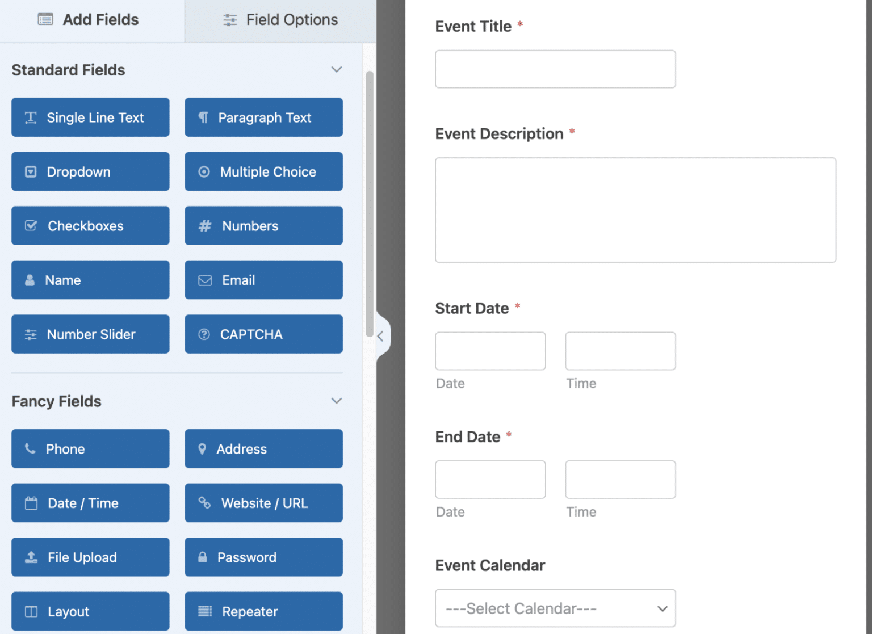Add a Website / URL field
Image resolution: width=872 pixels, height=634 pixels.
click(x=263, y=503)
